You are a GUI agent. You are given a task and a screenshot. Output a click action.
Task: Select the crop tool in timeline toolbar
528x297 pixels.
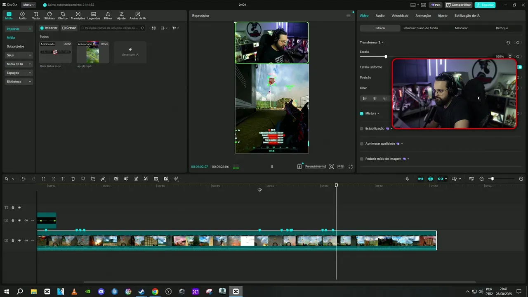coord(93,179)
